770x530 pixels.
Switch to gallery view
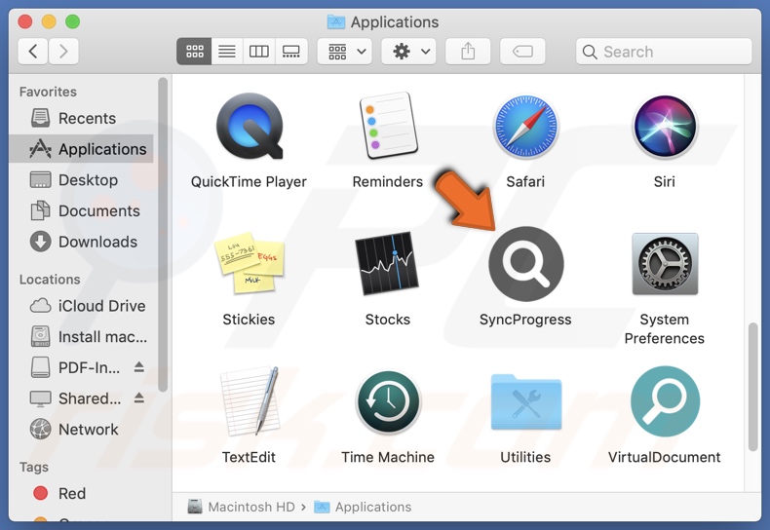(291, 51)
